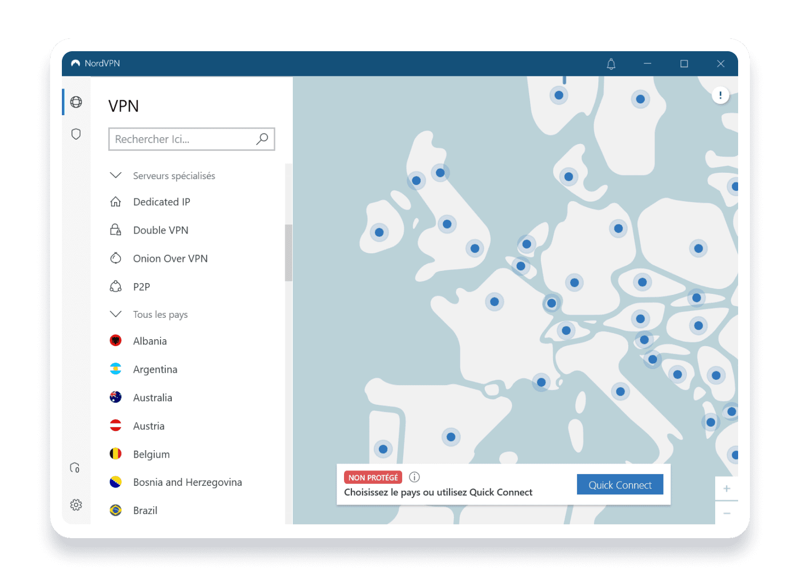Zoom out the map with minus button
The image size is (800, 576).
726,513
